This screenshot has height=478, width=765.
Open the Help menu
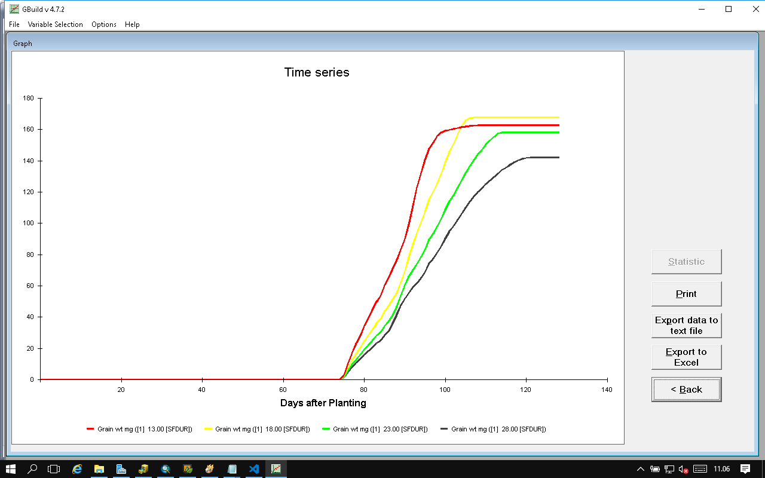[x=132, y=24]
